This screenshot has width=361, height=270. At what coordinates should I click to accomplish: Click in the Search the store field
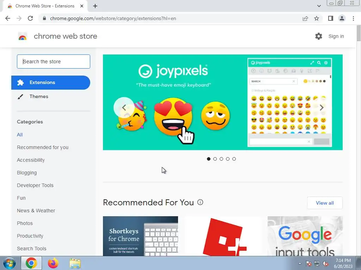click(x=54, y=62)
